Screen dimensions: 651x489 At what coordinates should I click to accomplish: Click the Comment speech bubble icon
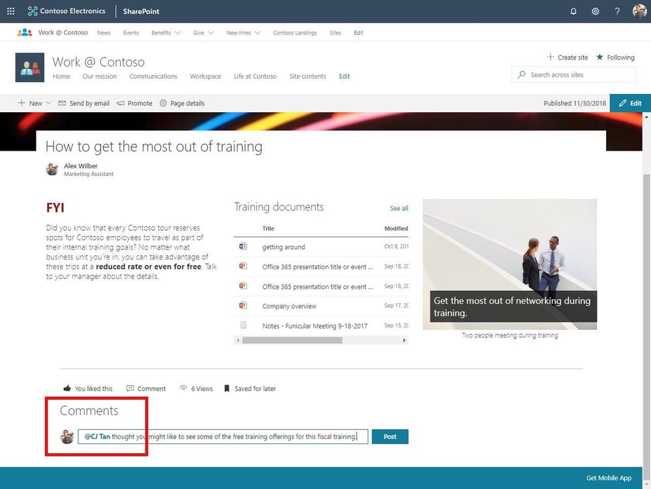130,389
